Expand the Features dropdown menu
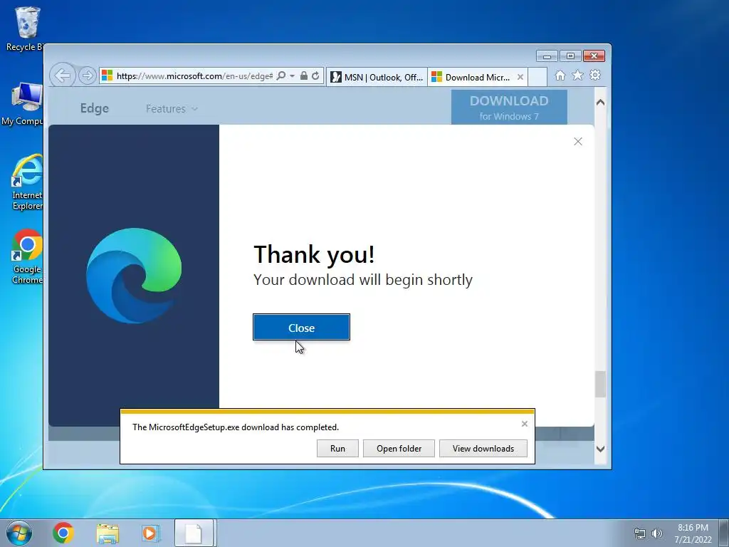This screenshot has height=547, width=729. click(x=172, y=109)
